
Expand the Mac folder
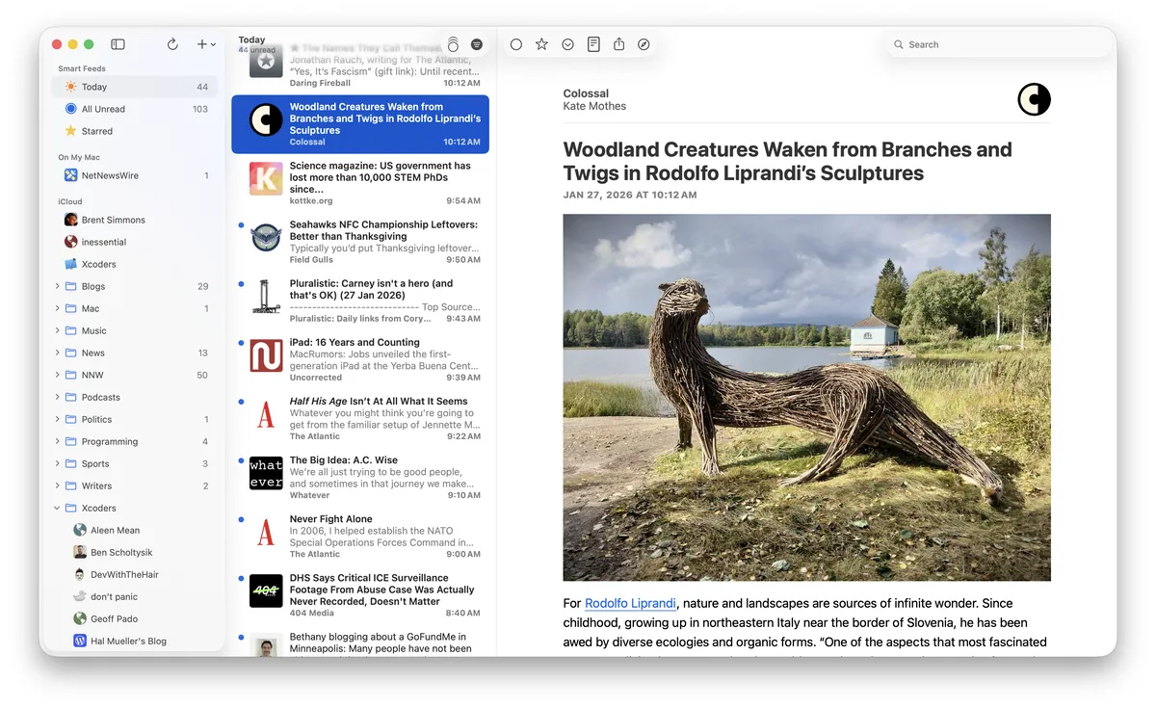coord(58,308)
